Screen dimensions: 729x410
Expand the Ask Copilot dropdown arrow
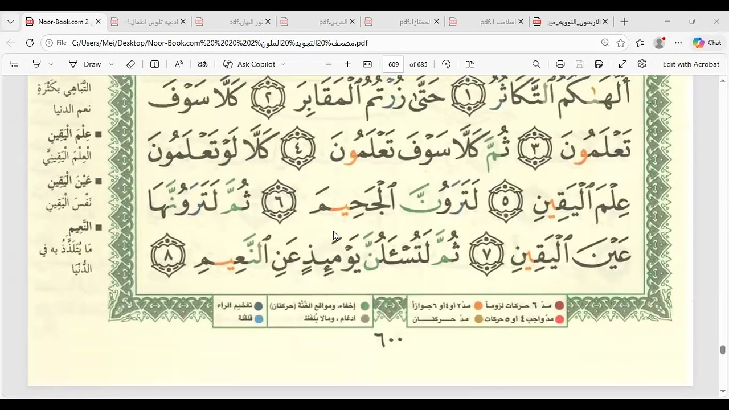(282, 64)
